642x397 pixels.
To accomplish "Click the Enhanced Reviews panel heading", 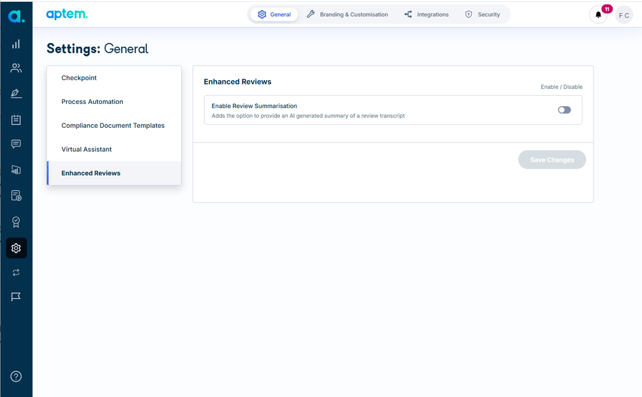I will pyautogui.click(x=238, y=82).
